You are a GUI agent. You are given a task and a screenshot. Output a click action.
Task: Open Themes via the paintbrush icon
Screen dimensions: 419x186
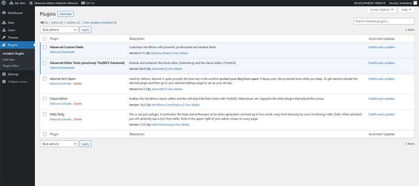4,37
